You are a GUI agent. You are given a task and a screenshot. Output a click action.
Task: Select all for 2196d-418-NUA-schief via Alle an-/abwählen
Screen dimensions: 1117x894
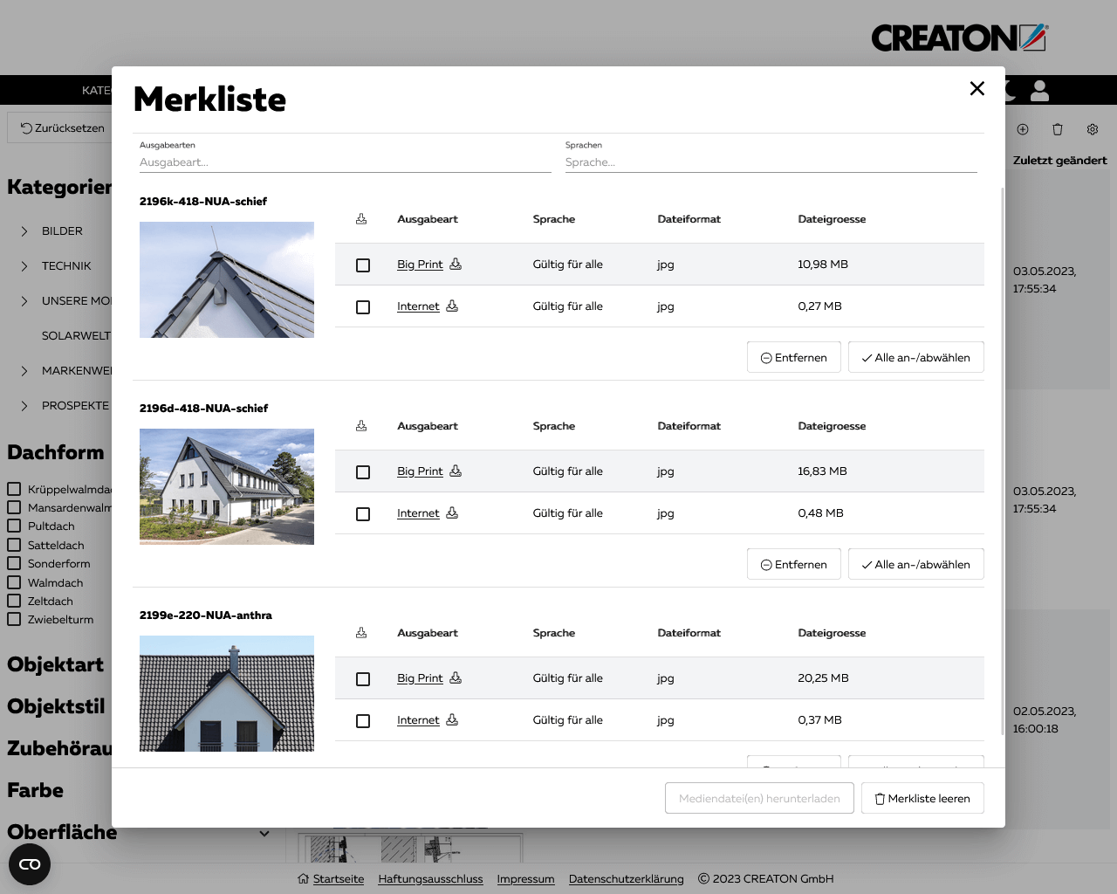tap(916, 564)
